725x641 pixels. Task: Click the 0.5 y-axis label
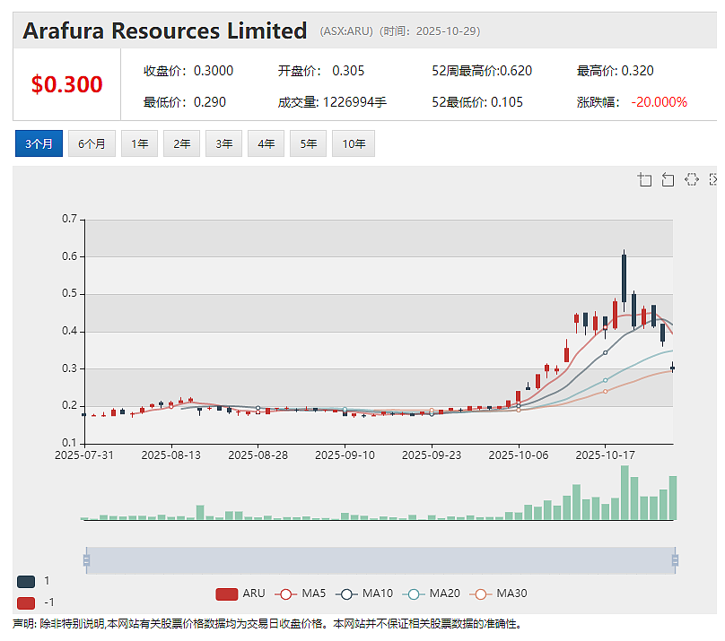click(x=69, y=294)
